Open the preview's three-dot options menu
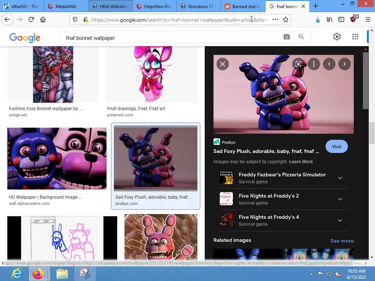Viewport: 375px width, 281px height. tap(314, 64)
